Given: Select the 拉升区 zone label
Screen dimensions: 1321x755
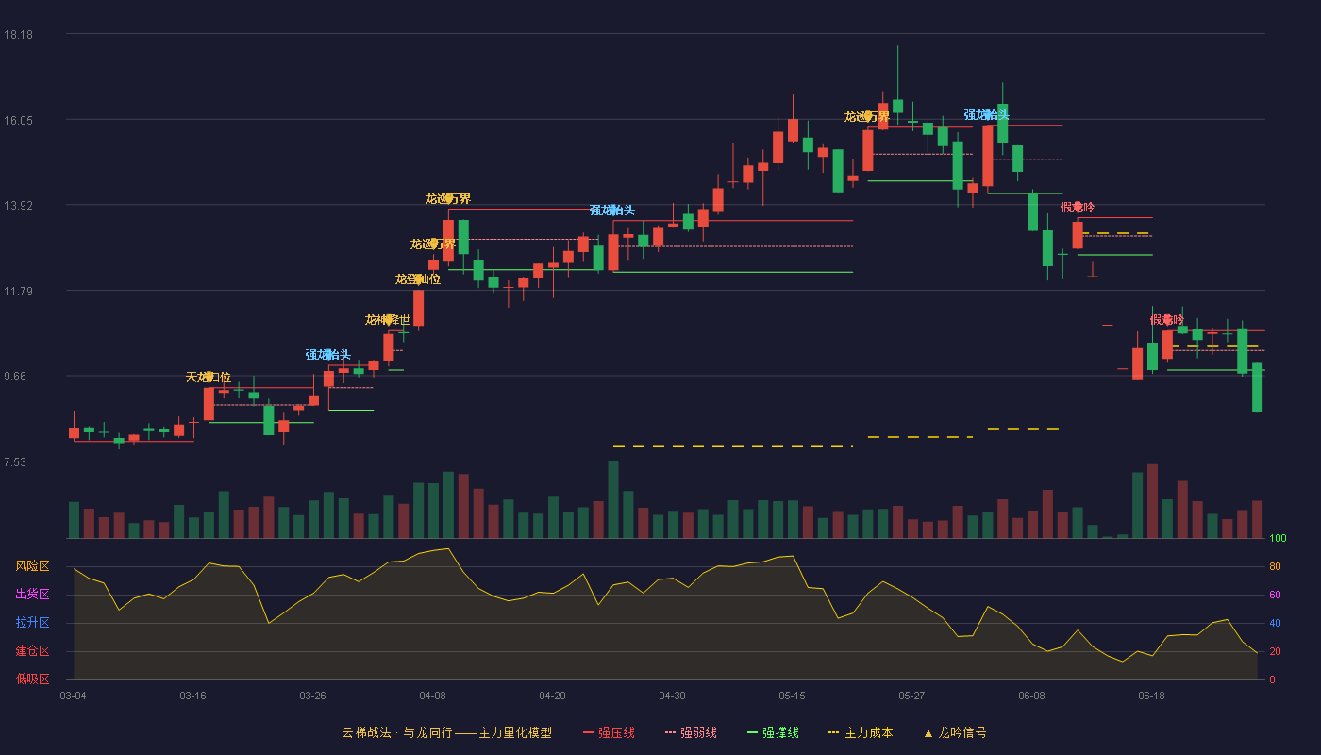Looking at the screenshot, I should [32, 623].
